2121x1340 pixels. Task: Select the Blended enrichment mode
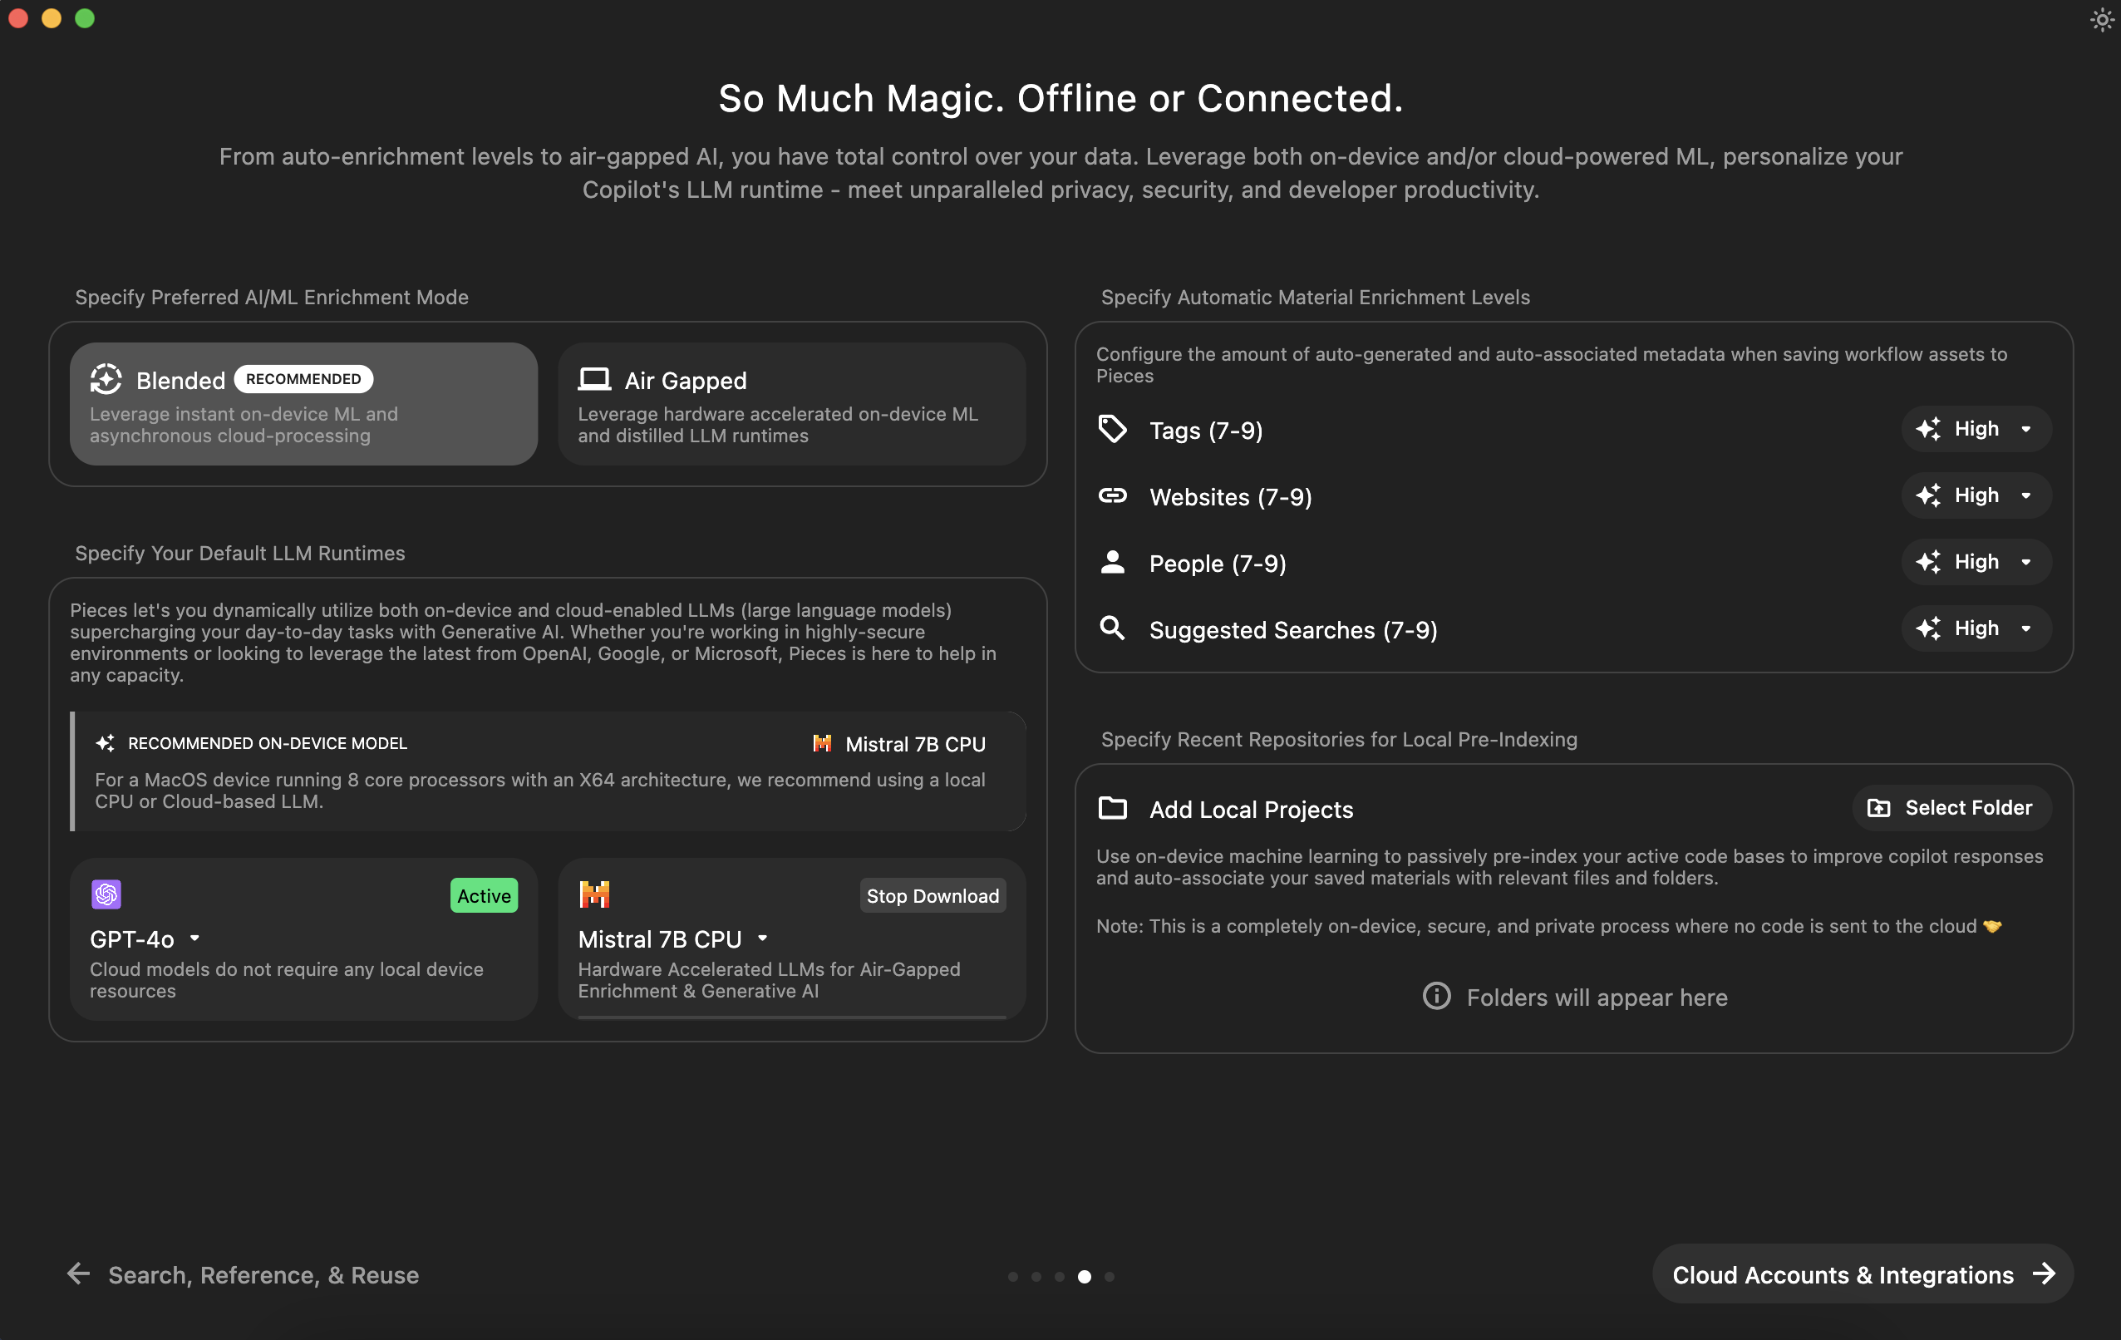[x=303, y=404]
